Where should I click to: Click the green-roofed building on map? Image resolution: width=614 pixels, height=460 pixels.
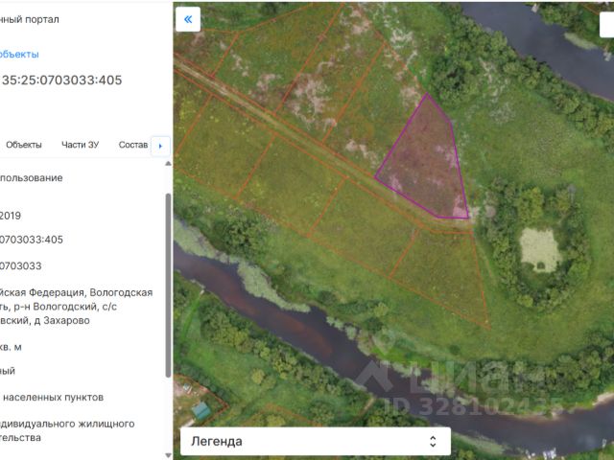[201, 409]
